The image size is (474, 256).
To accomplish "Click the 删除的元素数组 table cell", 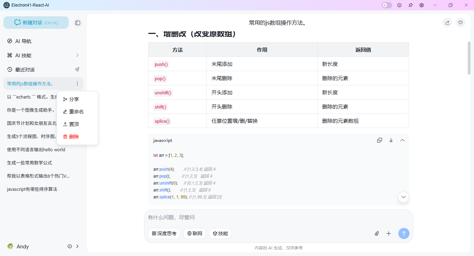I will coord(363,121).
